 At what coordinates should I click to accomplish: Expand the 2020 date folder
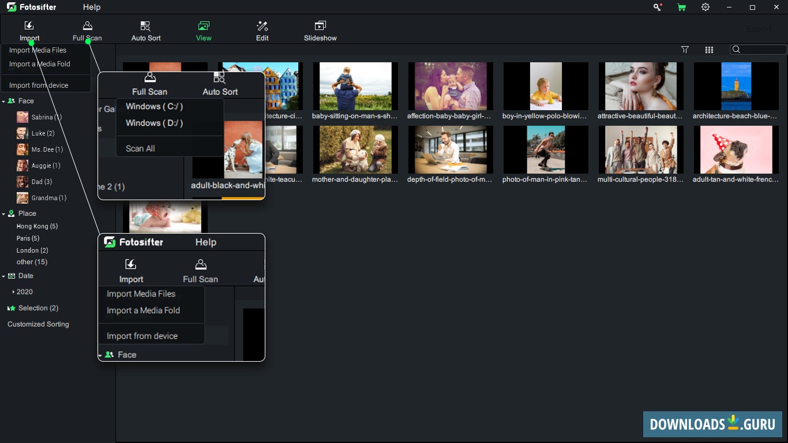coord(13,292)
